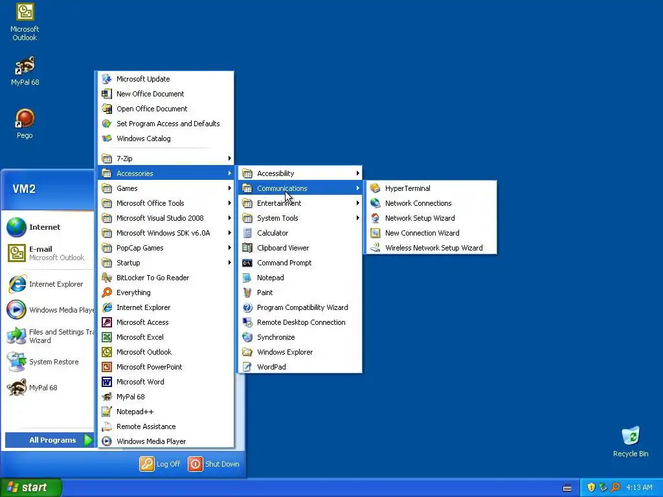Click the Log Off button
The image size is (663, 497).
(160, 463)
